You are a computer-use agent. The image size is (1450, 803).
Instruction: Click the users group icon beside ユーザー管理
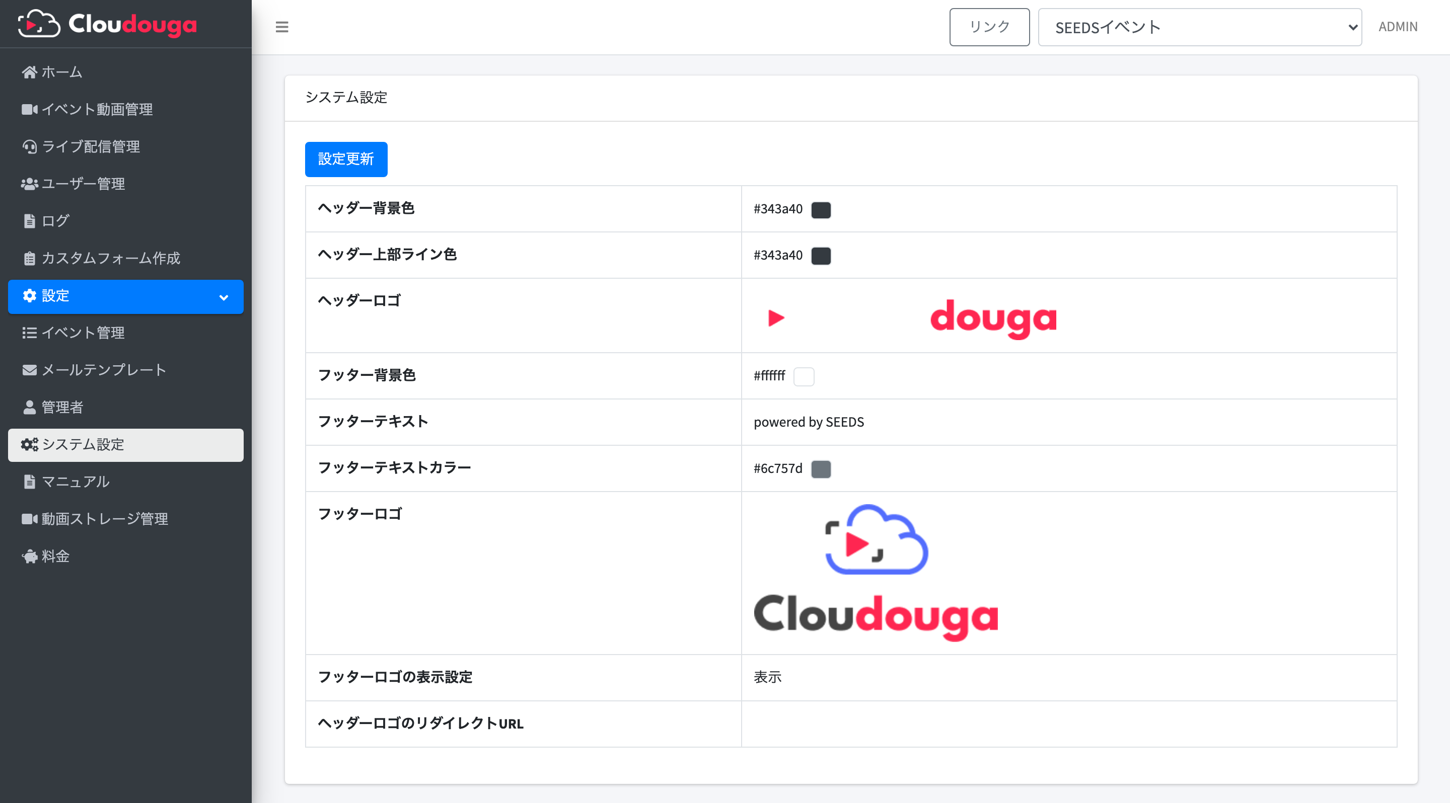tap(29, 184)
